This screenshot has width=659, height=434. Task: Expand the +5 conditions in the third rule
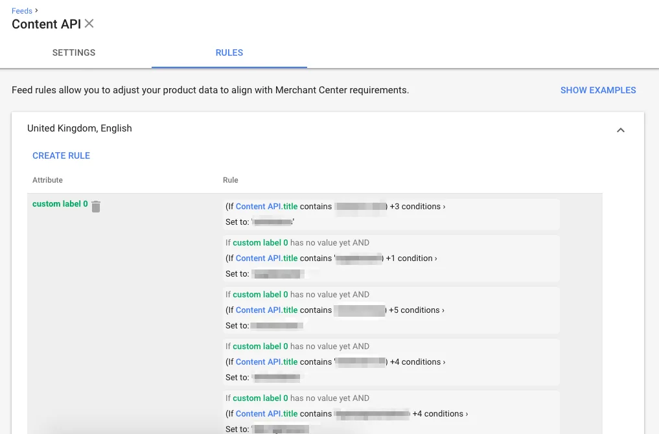(417, 310)
